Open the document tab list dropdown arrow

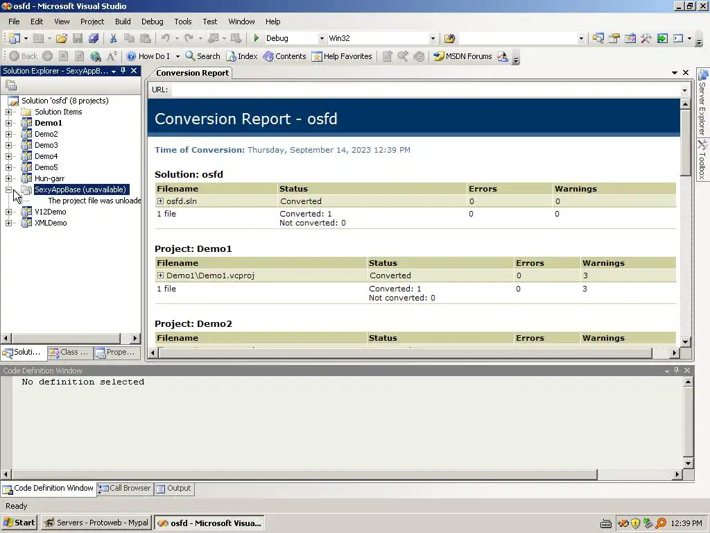[x=674, y=72]
